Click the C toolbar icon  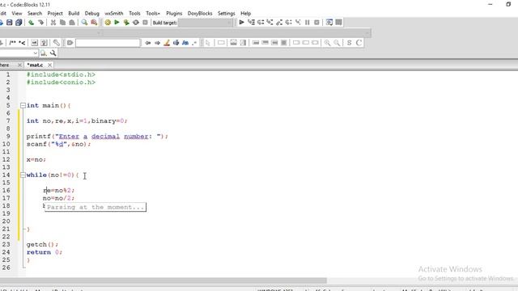(x=359, y=43)
